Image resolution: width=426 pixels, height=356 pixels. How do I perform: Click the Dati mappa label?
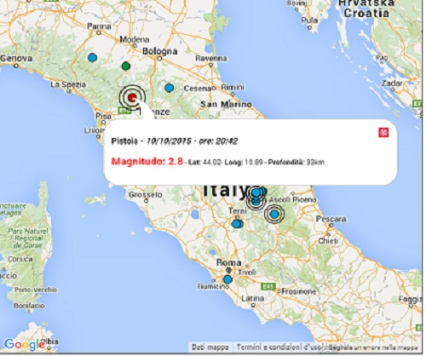tap(210, 347)
